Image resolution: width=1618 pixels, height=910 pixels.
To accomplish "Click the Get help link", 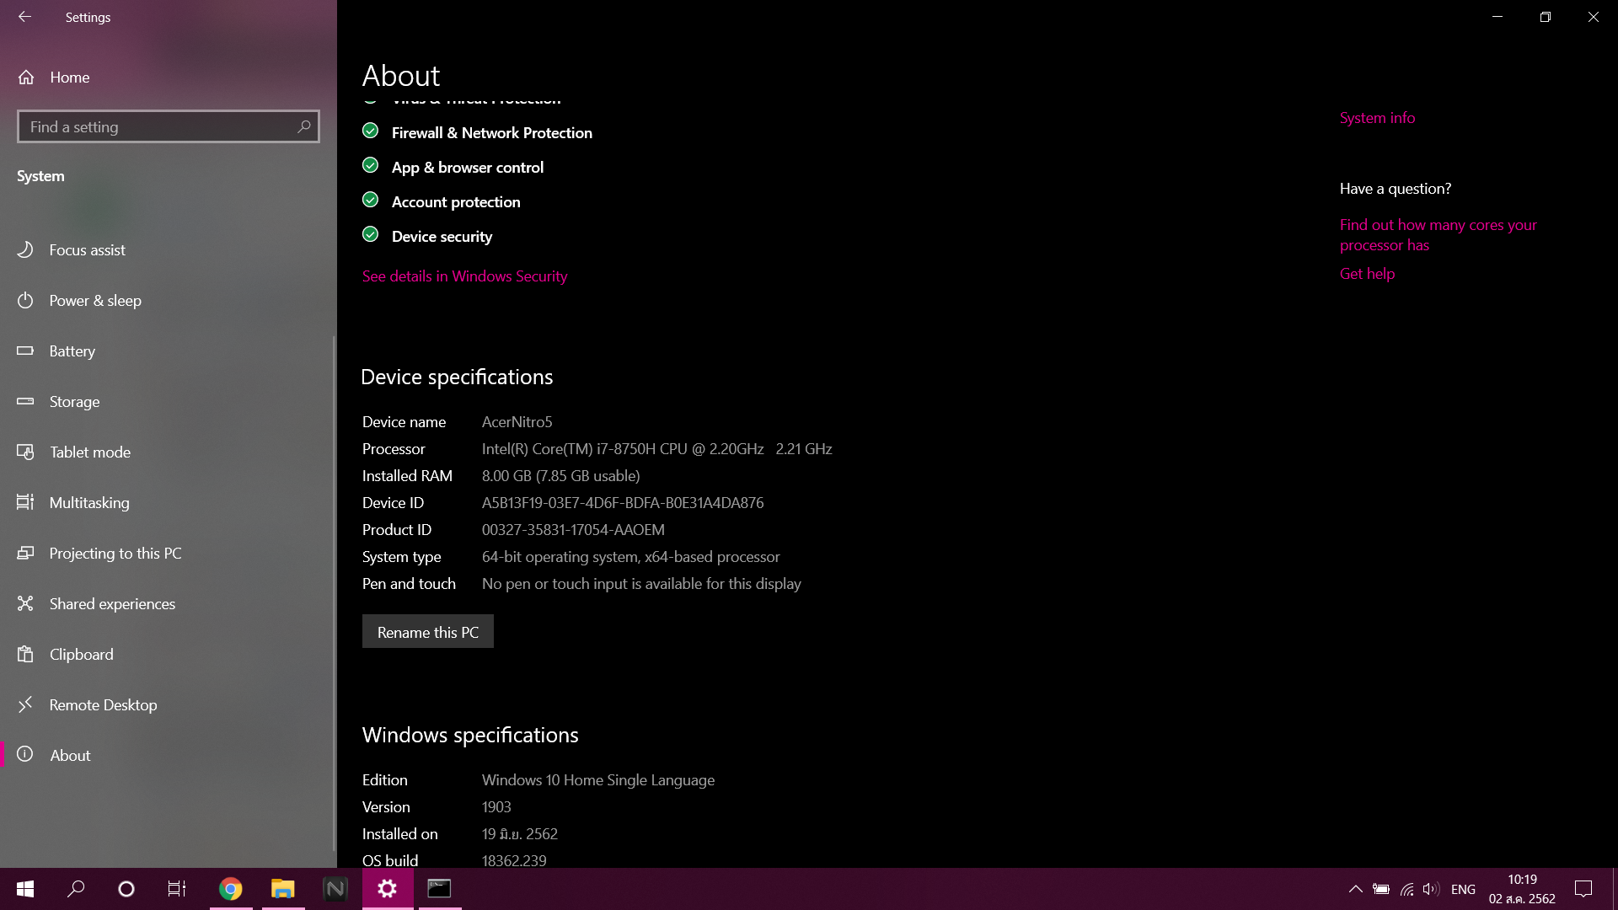I will [x=1367, y=274].
